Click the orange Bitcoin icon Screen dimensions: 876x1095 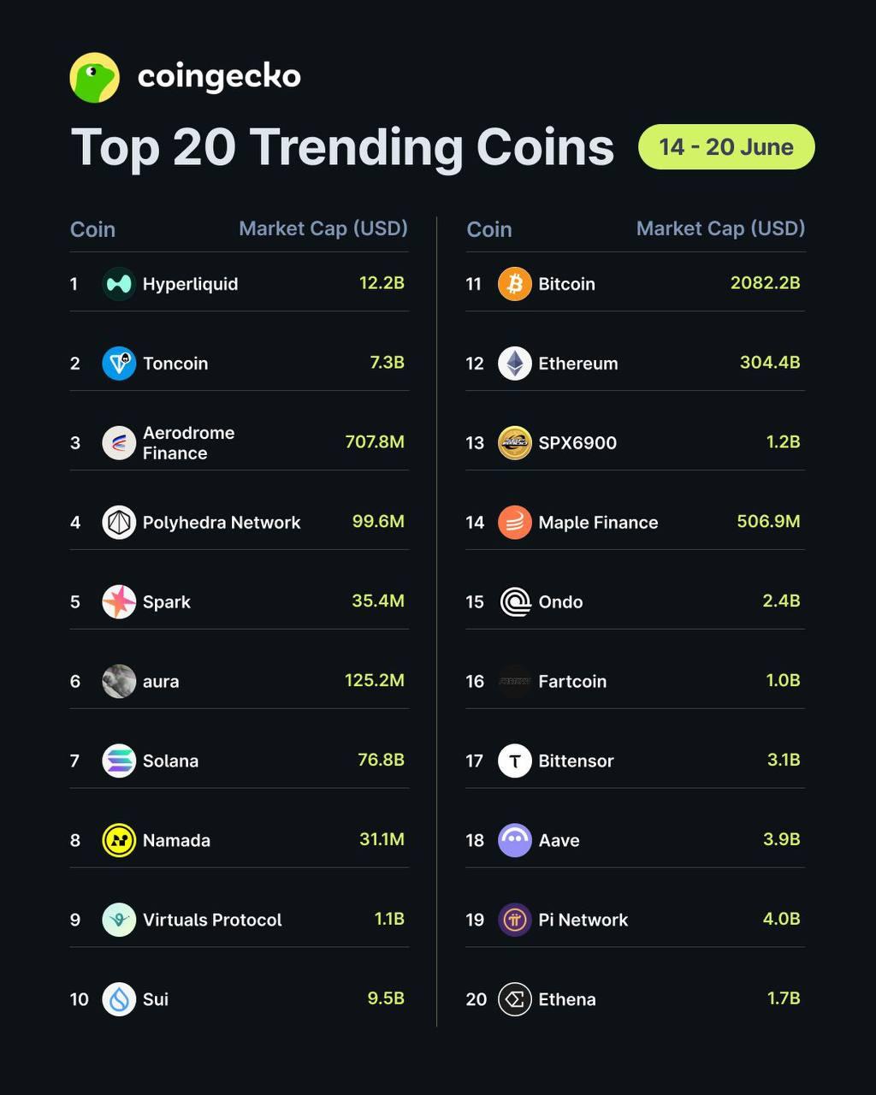515,284
